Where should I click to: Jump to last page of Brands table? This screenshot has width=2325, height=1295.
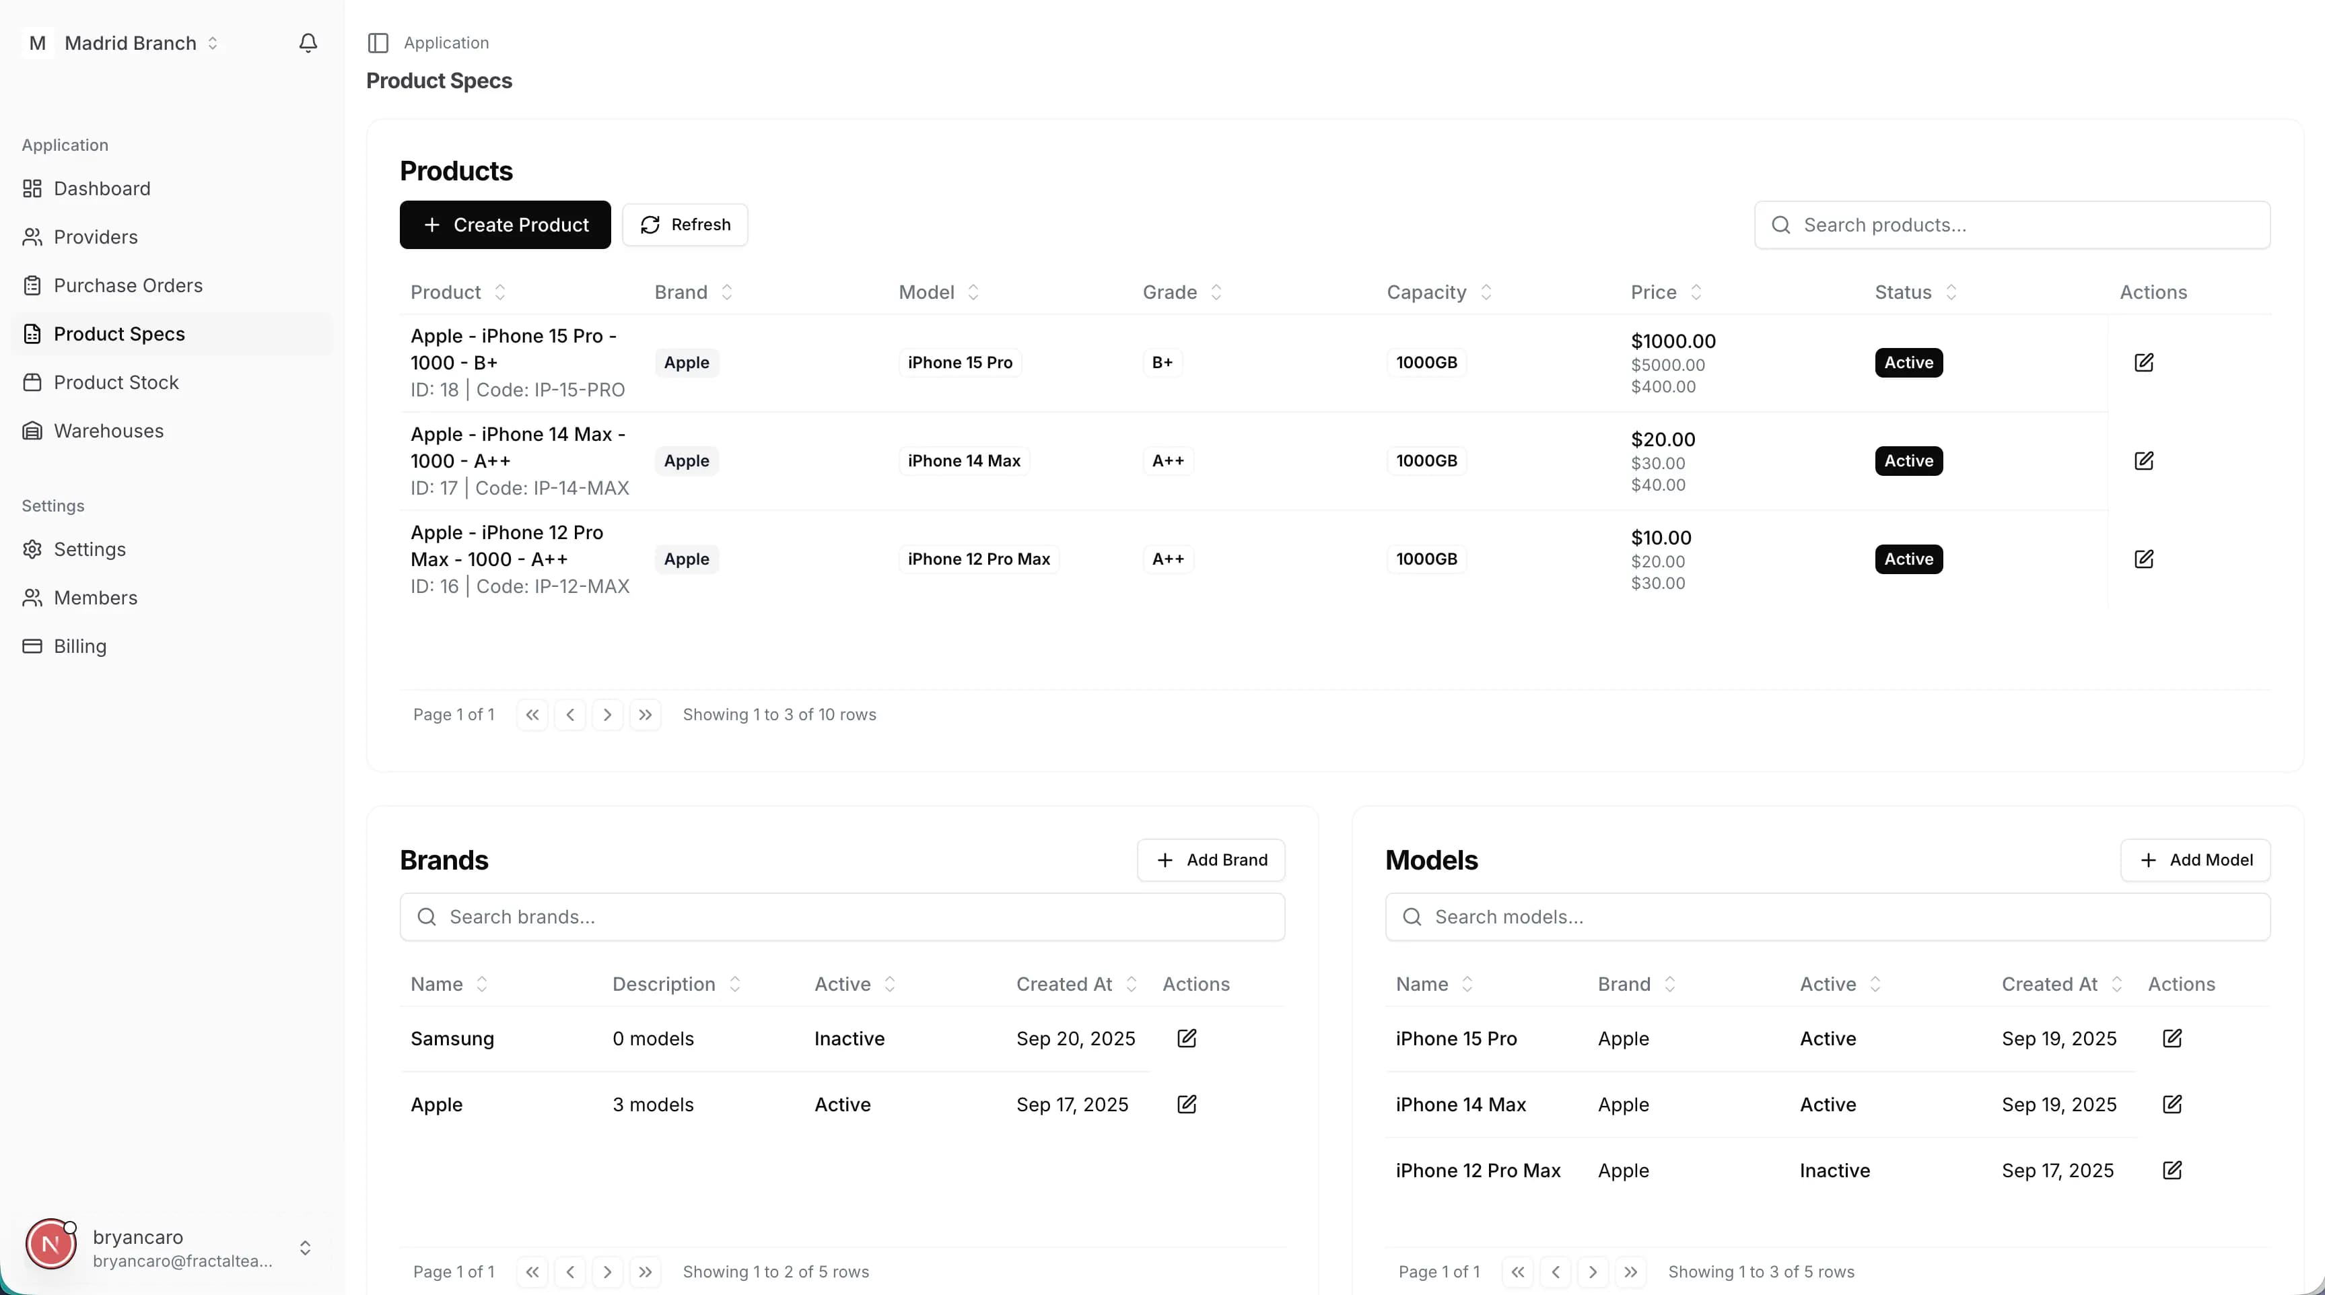(644, 1271)
